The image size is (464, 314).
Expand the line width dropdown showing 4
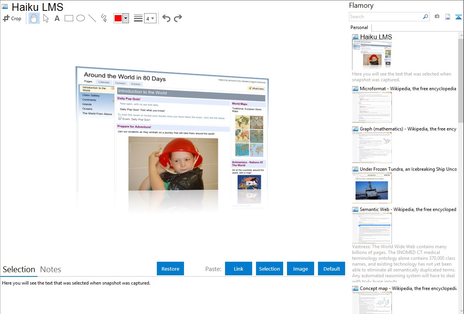[150, 18]
